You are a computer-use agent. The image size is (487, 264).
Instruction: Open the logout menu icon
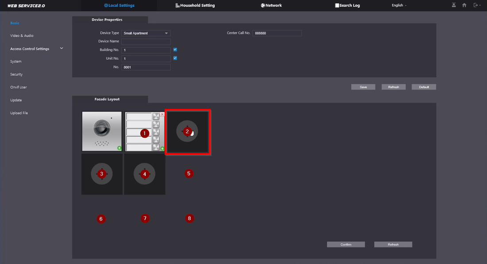pos(476,5)
